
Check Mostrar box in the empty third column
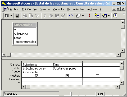(x=97, y=76)
